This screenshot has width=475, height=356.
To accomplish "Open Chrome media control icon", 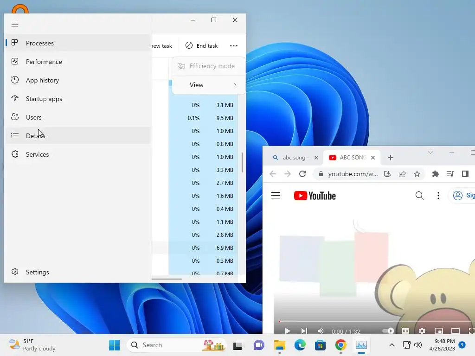I will (x=450, y=174).
